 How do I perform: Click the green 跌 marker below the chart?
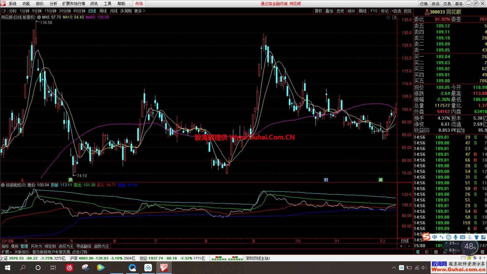click(71, 180)
